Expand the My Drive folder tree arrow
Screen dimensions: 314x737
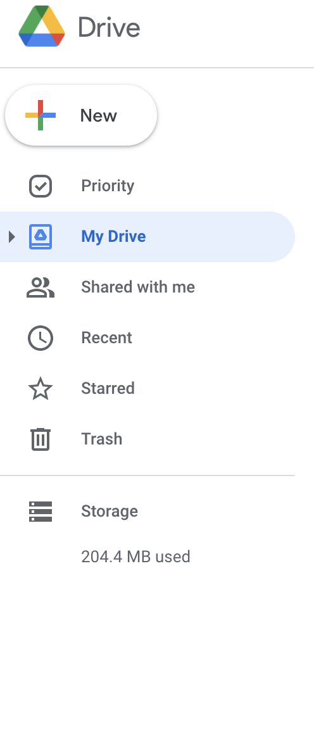12,236
